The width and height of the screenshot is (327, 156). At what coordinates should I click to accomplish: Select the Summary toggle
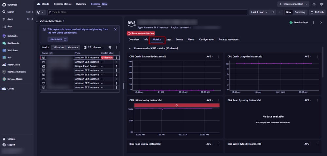[x=300, y=12]
